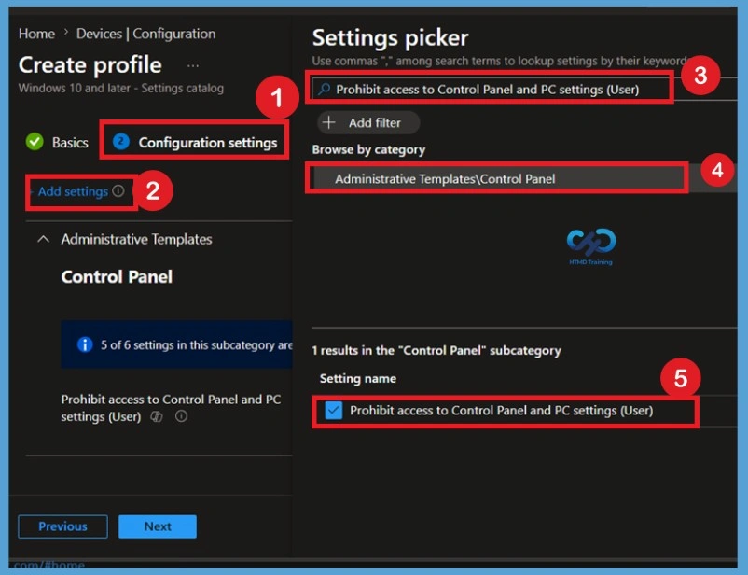Click the Browse by category label
The height and width of the screenshot is (575, 748).
point(368,150)
